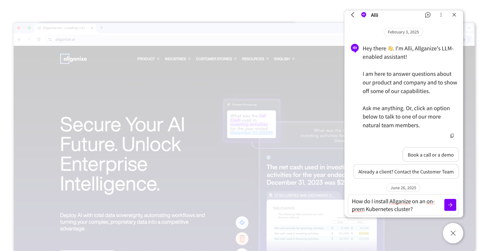Expand the RESOURCES dropdown menu

point(255,59)
